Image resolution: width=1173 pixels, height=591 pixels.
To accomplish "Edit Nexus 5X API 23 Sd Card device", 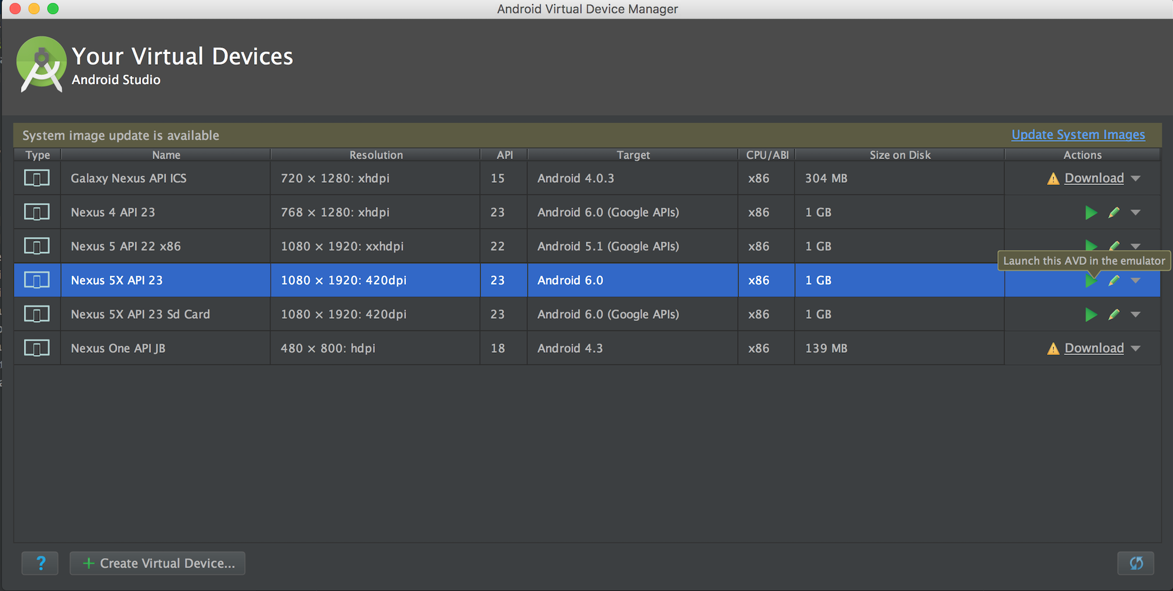I will point(1114,315).
